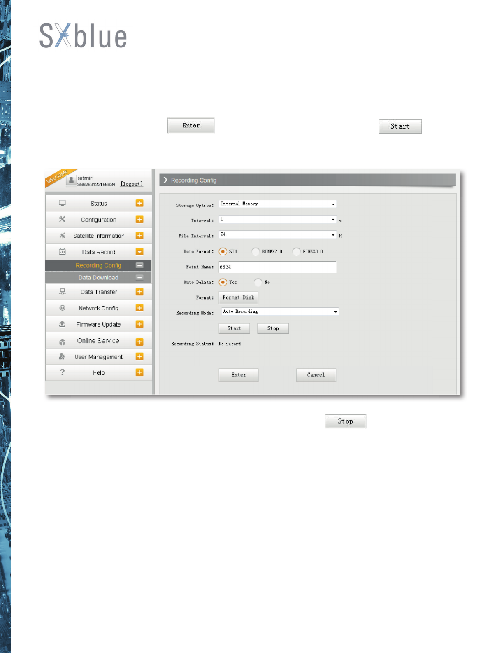Open the Firmware Update menu item
The height and width of the screenshot is (653, 504).
point(98,324)
